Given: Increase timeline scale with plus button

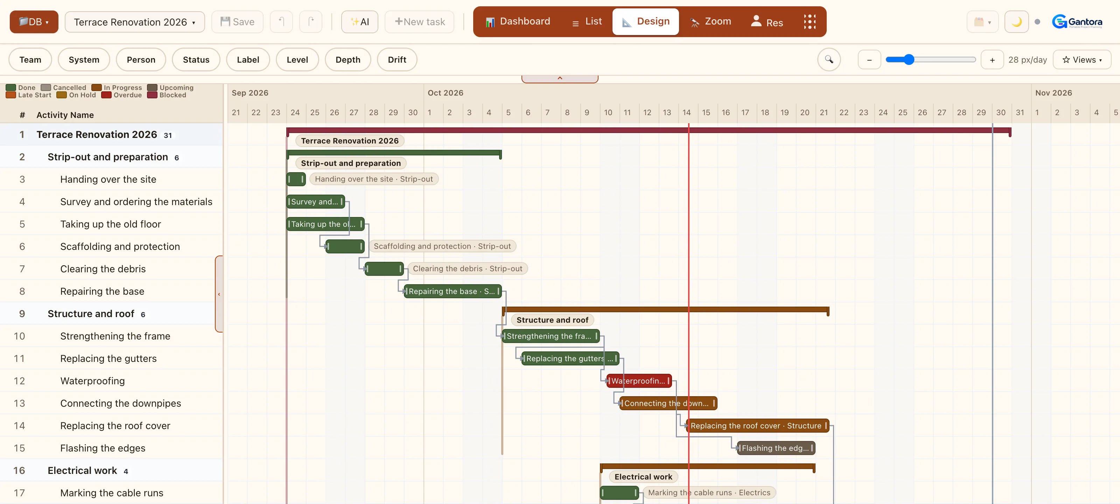Looking at the screenshot, I should tap(992, 60).
